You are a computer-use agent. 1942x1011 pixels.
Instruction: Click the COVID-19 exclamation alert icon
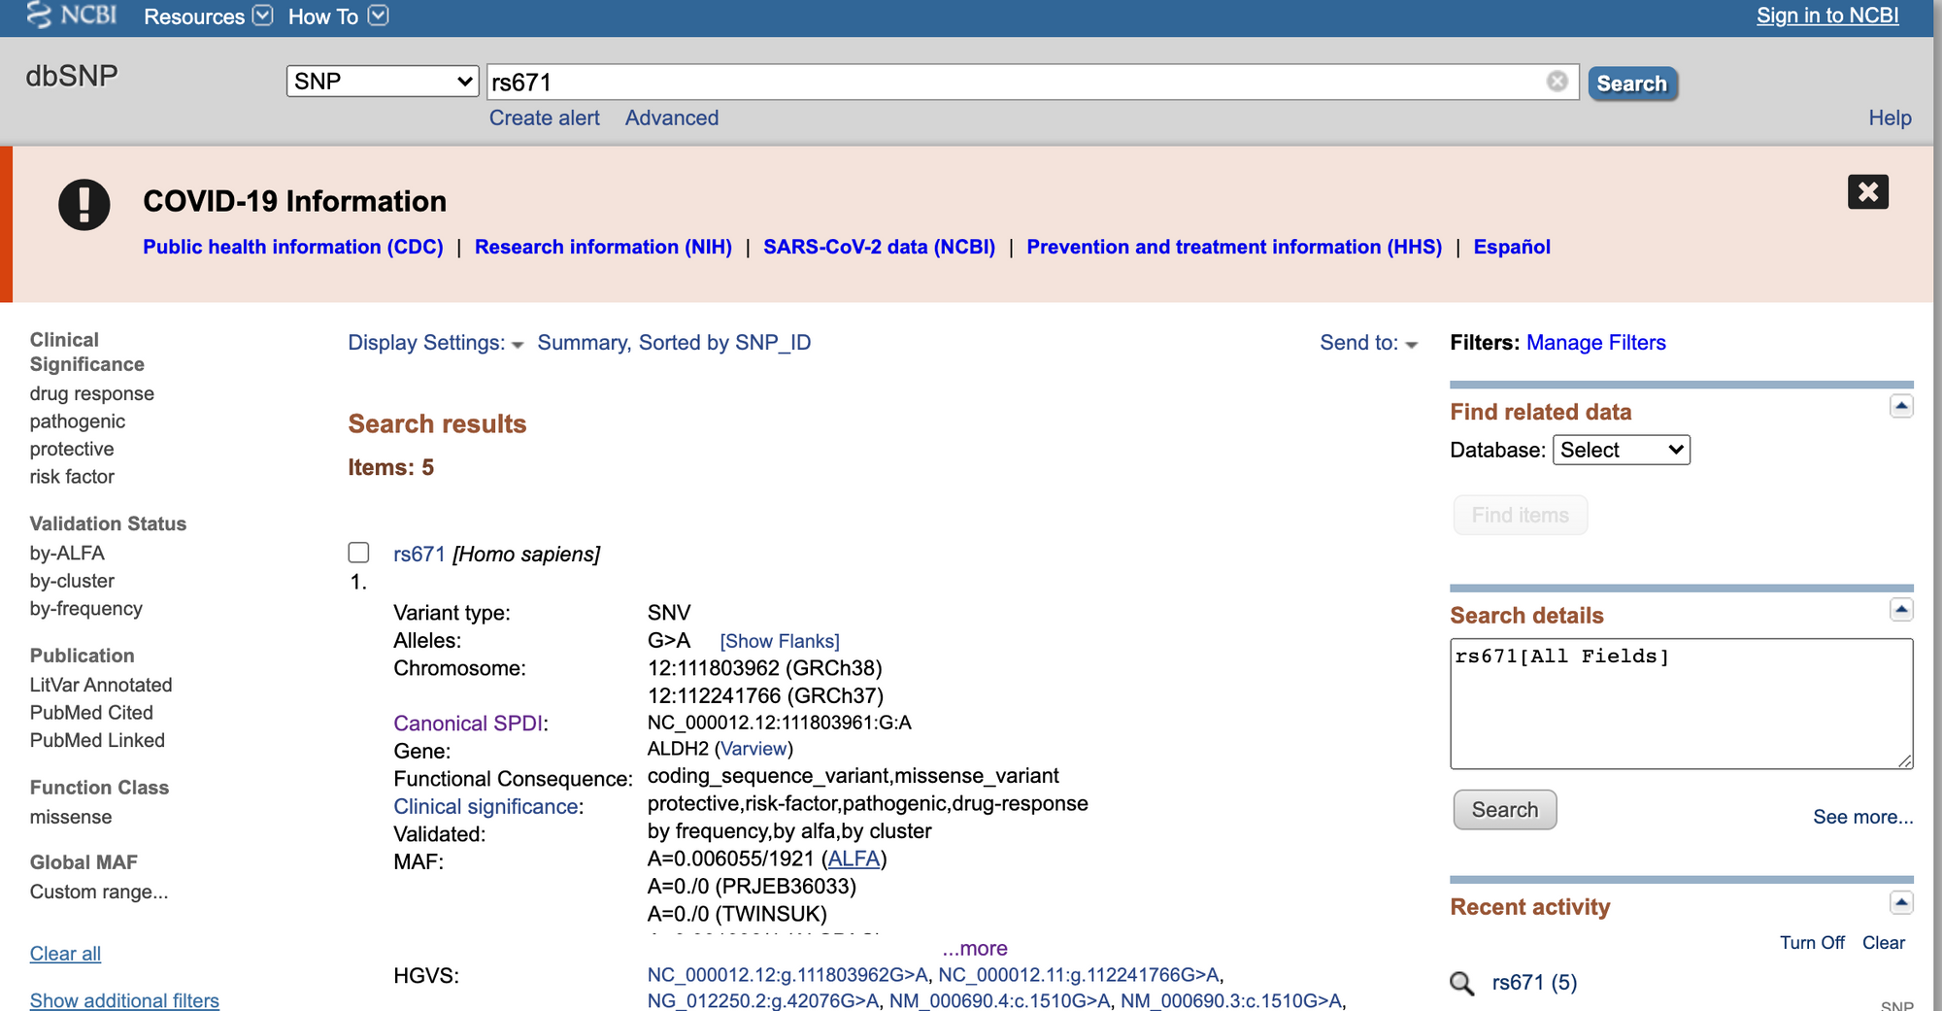coord(84,204)
